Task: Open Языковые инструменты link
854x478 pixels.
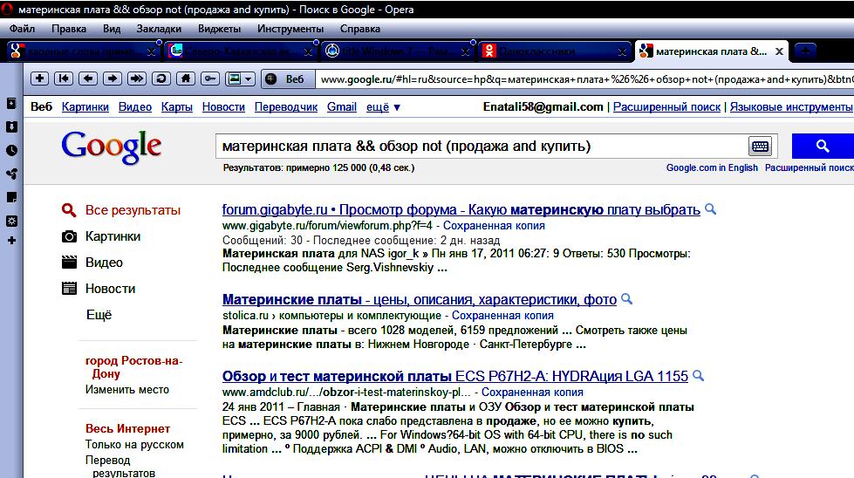Action: tap(791, 106)
